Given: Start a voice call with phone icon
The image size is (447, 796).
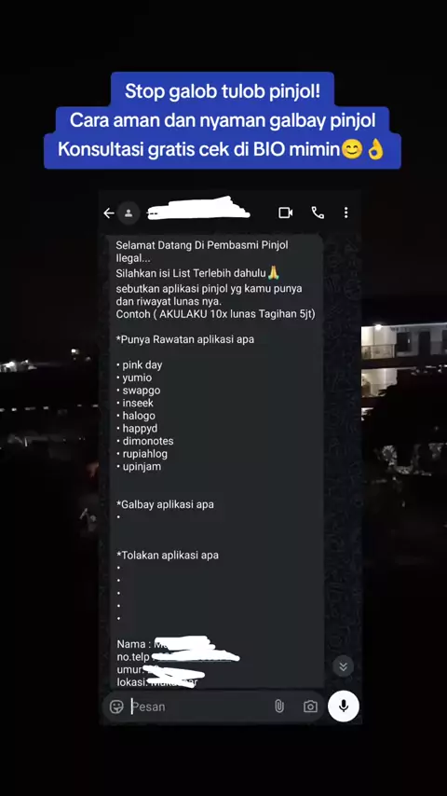Looking at the screenshot, I should (318, 213).
